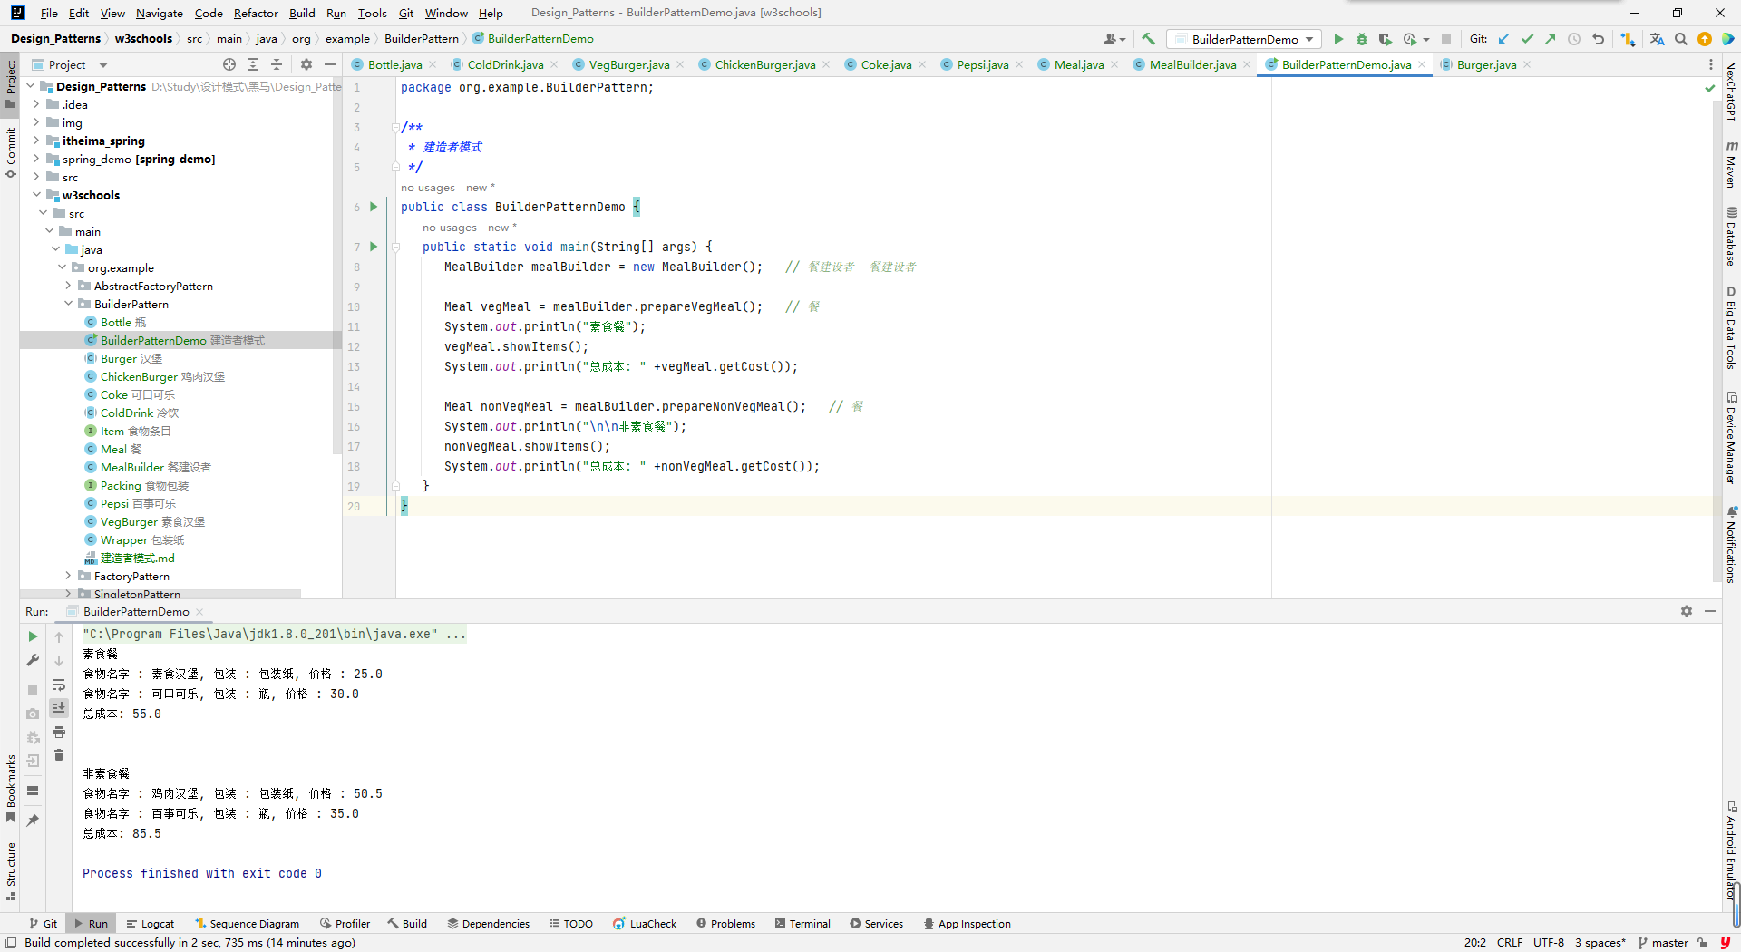Select VegBurger class in project tree
The height and width of the screenshot is (952, 1741).
tap(129, 521)
